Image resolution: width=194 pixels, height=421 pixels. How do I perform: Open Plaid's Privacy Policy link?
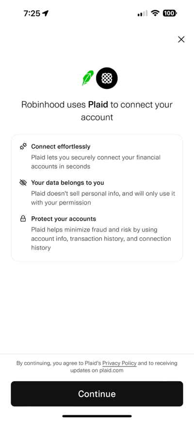[119, 363]
